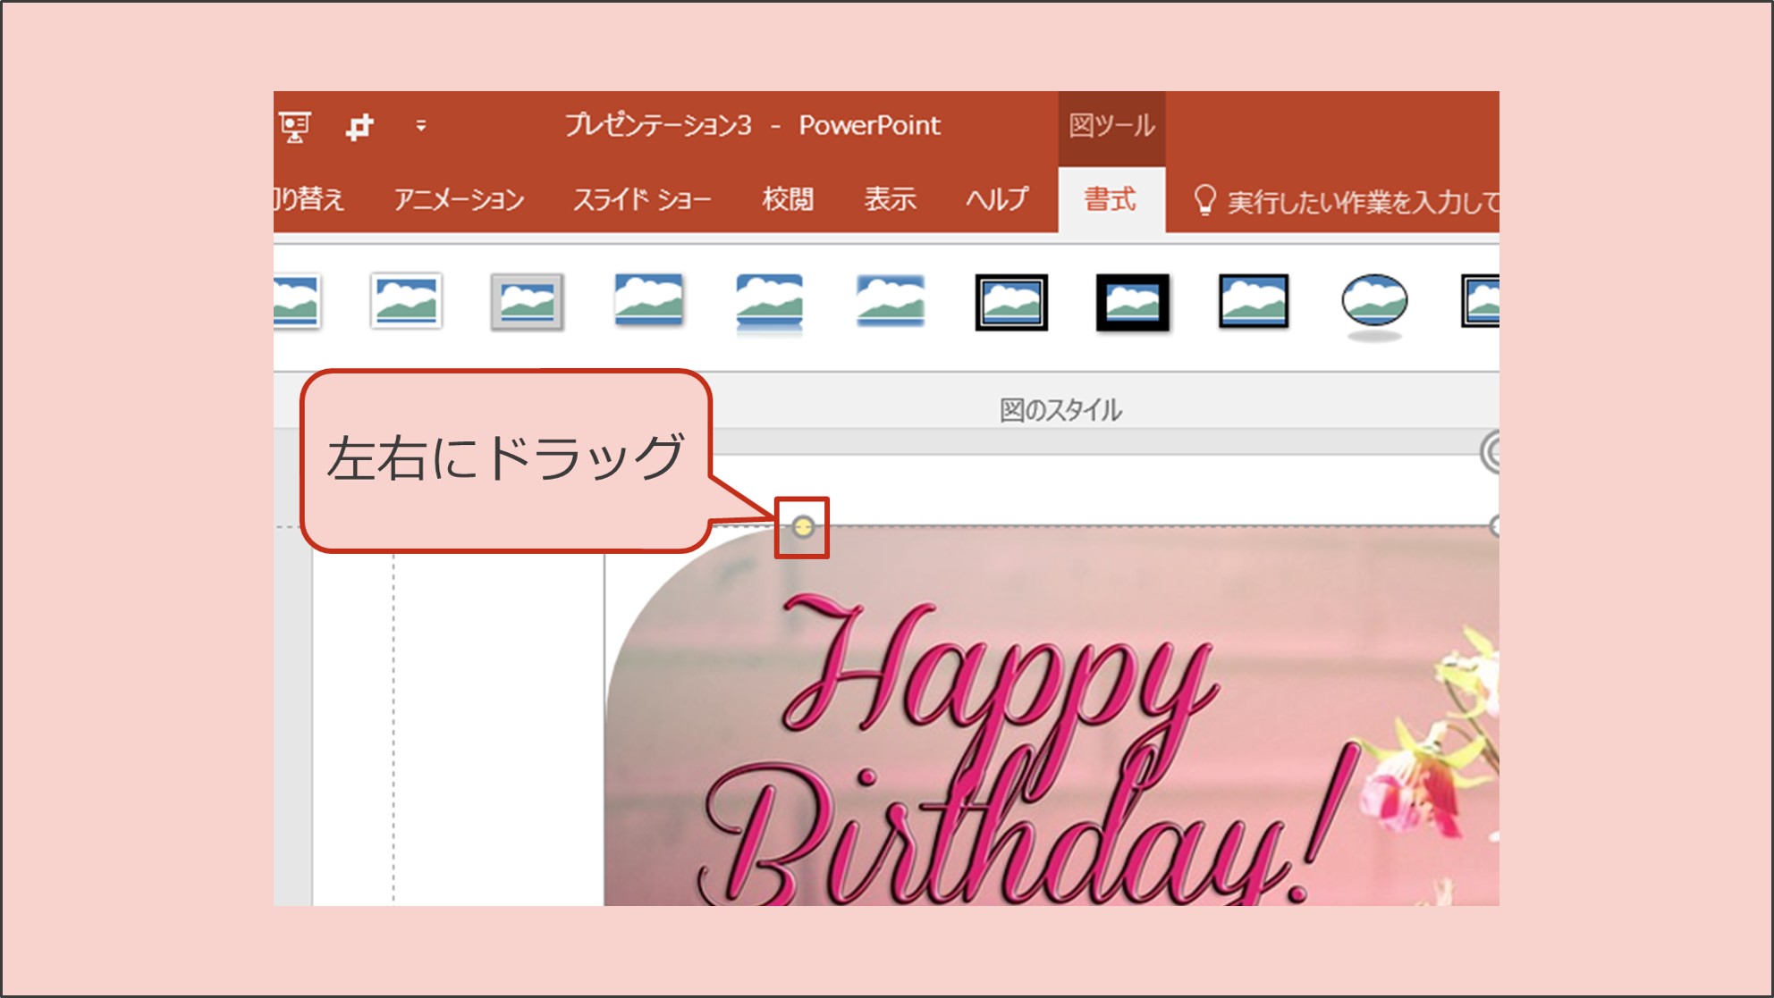Apply the simple black frame picture style

[x=1254, y=301]
